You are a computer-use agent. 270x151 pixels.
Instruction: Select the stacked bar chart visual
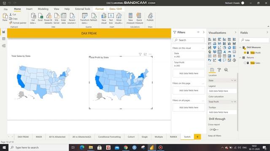coord(210,39)
